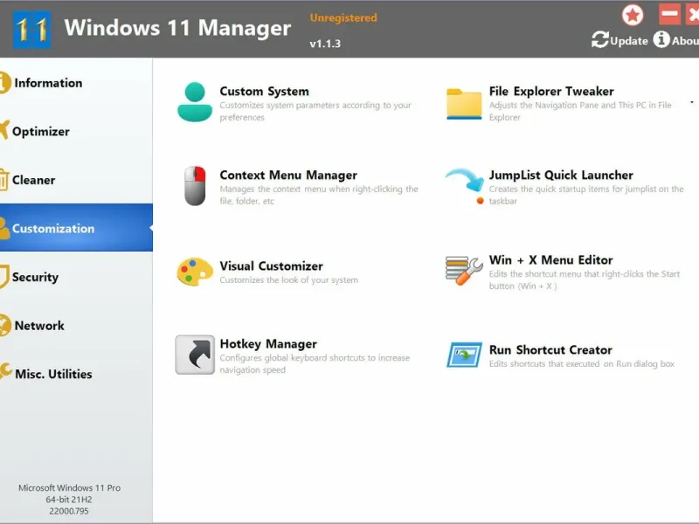Open the About dialog
The height and width of the screenshot is (524, 699).
point(678,40)
